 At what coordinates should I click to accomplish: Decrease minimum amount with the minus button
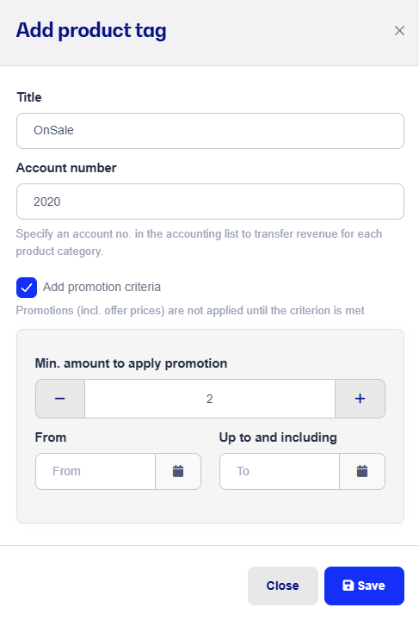60,399
